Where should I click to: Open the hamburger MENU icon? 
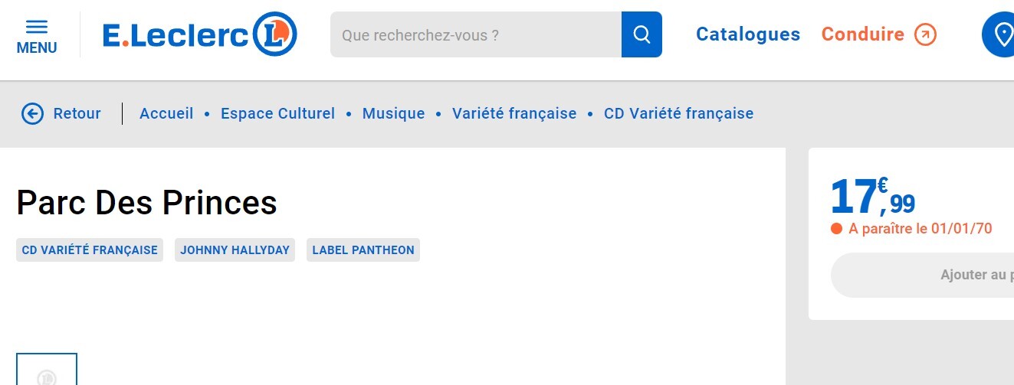[37, 28]
